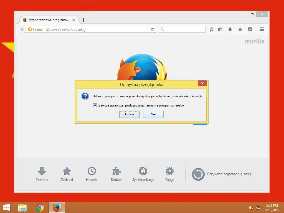Image resolution: width=284 pixels, height=213 pixels.
Task: Maximize the Firefox window
Action: tap(252, 14)
